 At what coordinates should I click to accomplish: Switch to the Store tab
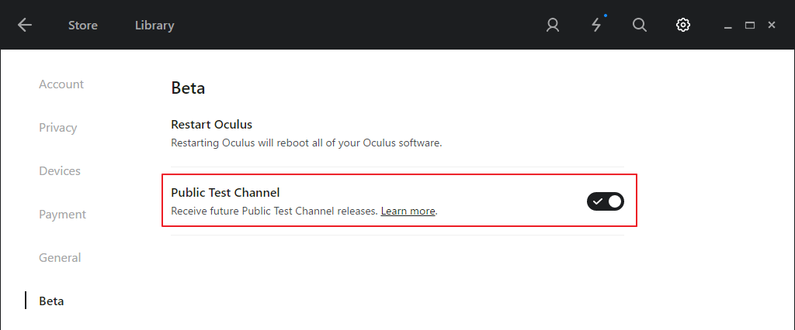coord(83,25)
